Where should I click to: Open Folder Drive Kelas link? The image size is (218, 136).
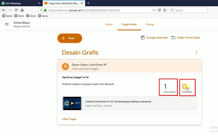pyautogui.click(x=186, y=37)
